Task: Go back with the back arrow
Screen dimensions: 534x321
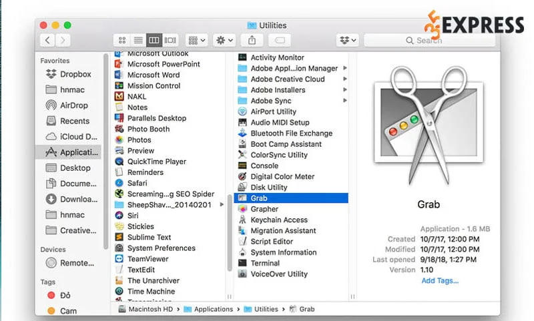Action: click(x=47, y=41)
